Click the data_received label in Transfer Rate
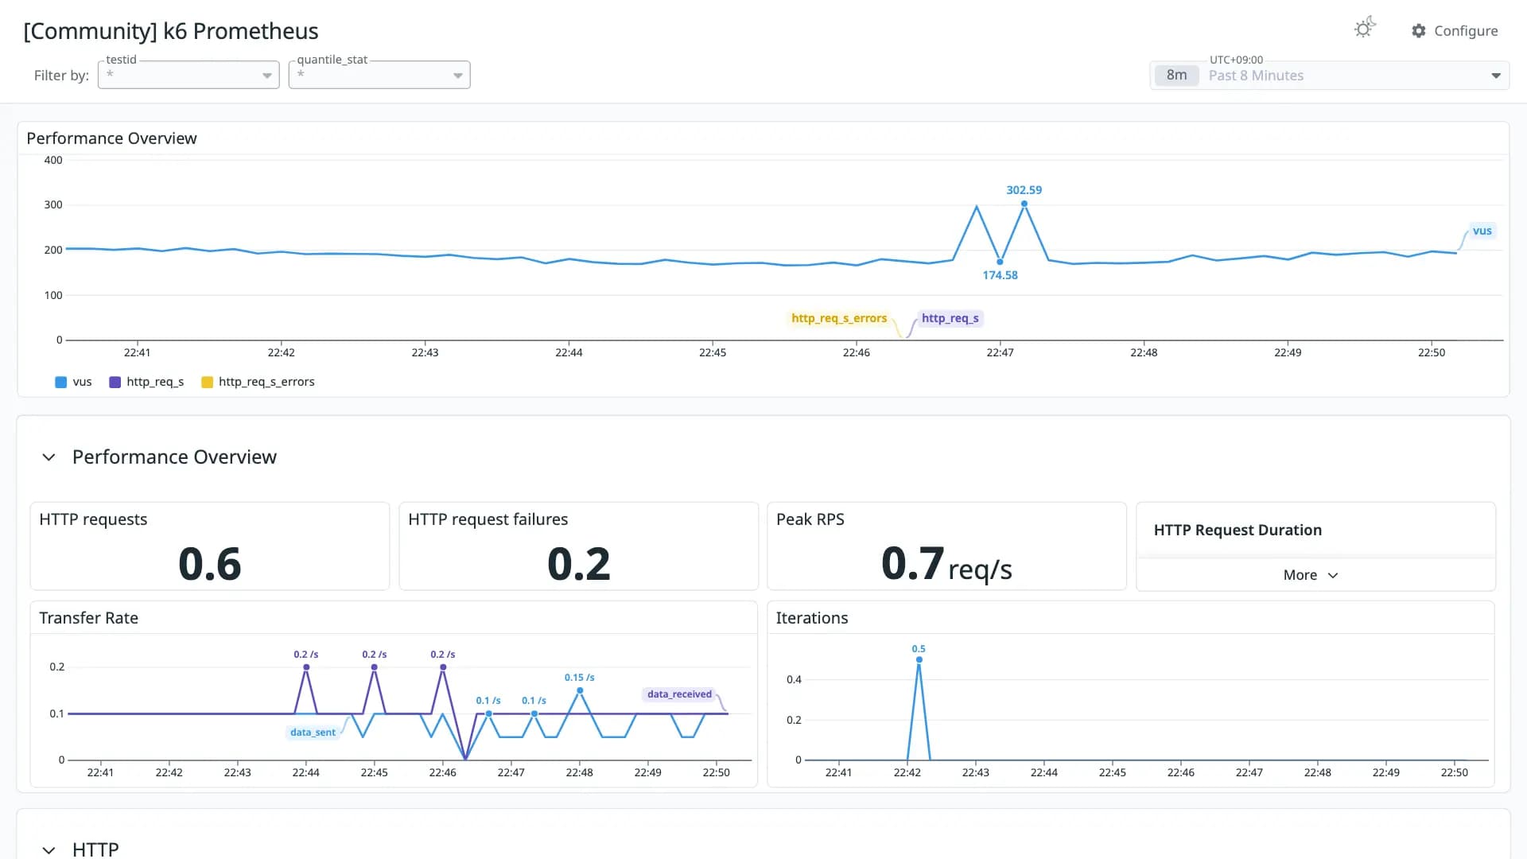The image size is (1527, 859). (x=679, y=694)
